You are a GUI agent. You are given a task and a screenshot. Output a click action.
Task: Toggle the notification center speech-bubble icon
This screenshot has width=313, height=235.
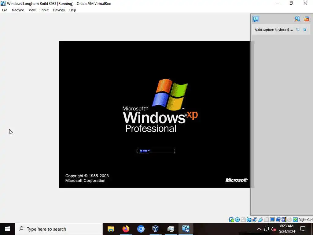[x=256, y=19]
